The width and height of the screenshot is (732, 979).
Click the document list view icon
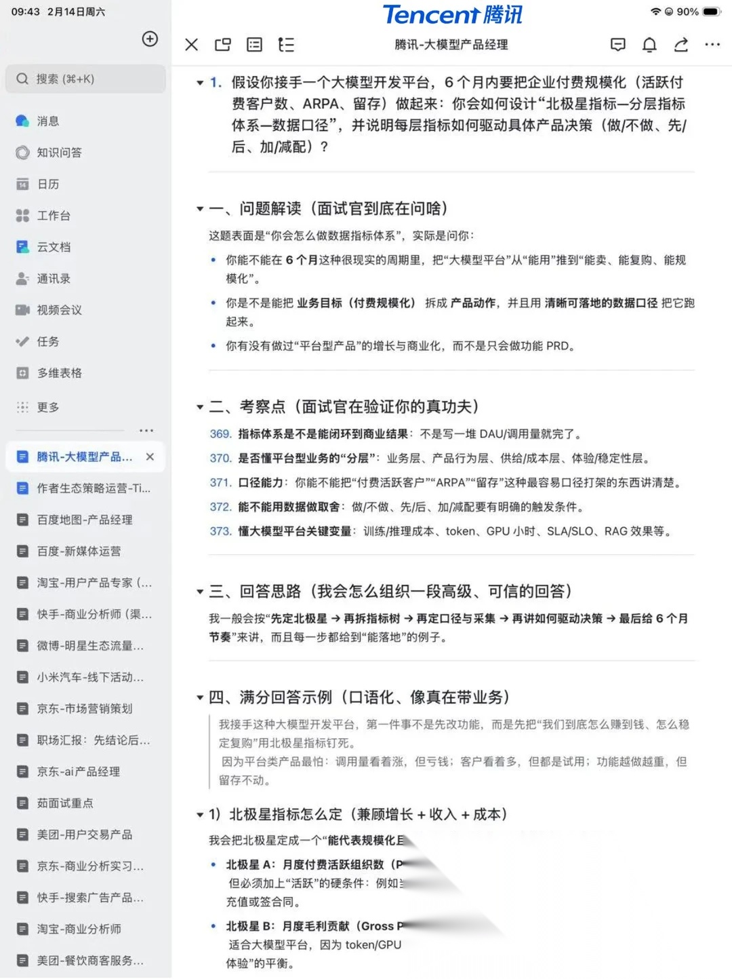pyautogui.click(x=255, y=45)
